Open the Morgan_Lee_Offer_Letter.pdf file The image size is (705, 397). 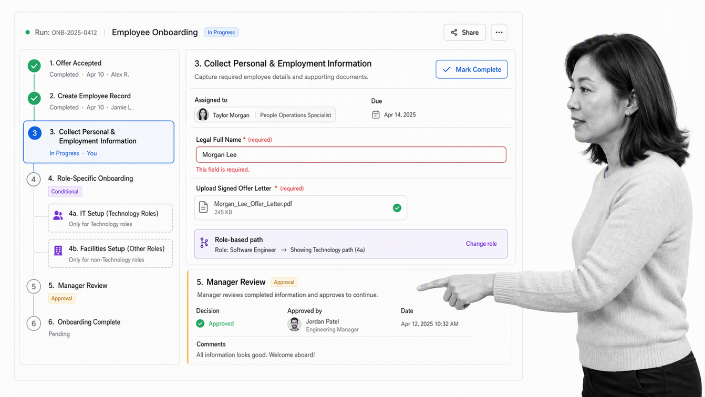point(300,208)
